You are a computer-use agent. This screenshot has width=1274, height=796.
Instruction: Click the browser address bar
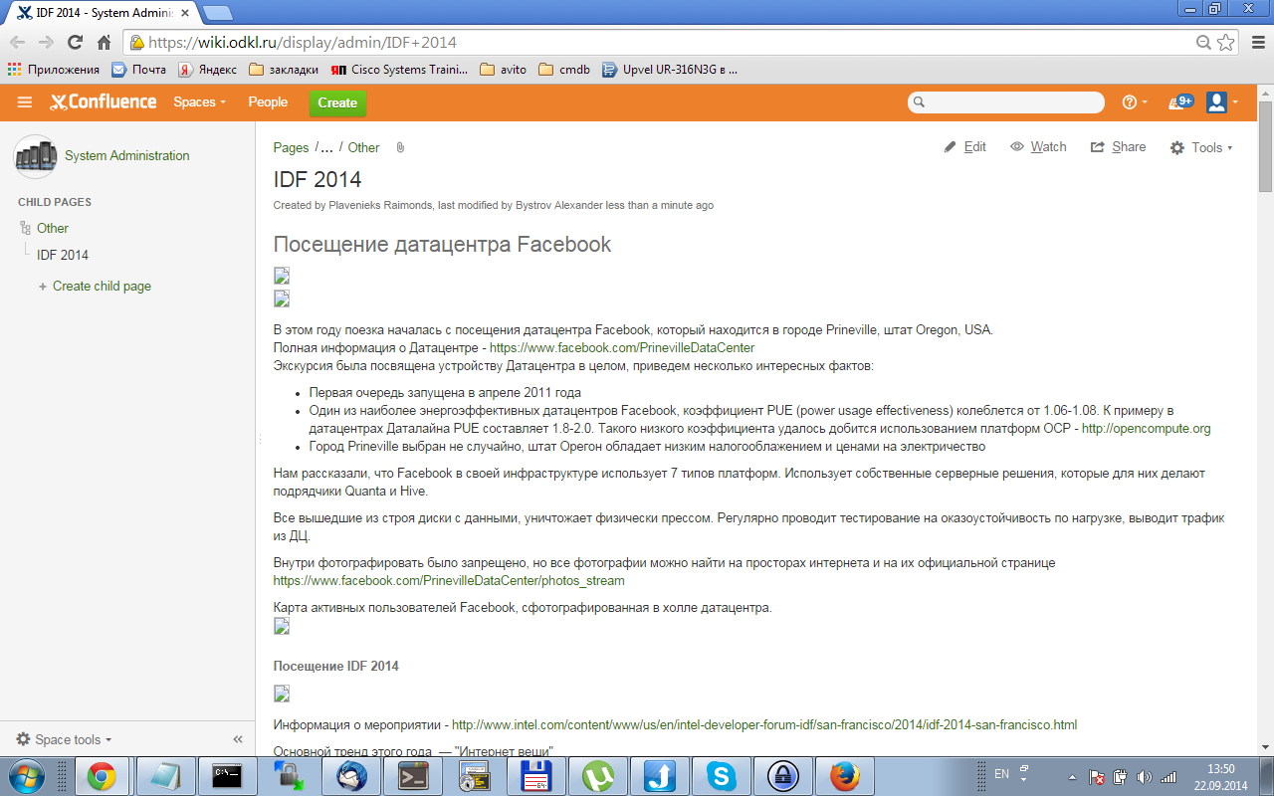click(657, 43)
